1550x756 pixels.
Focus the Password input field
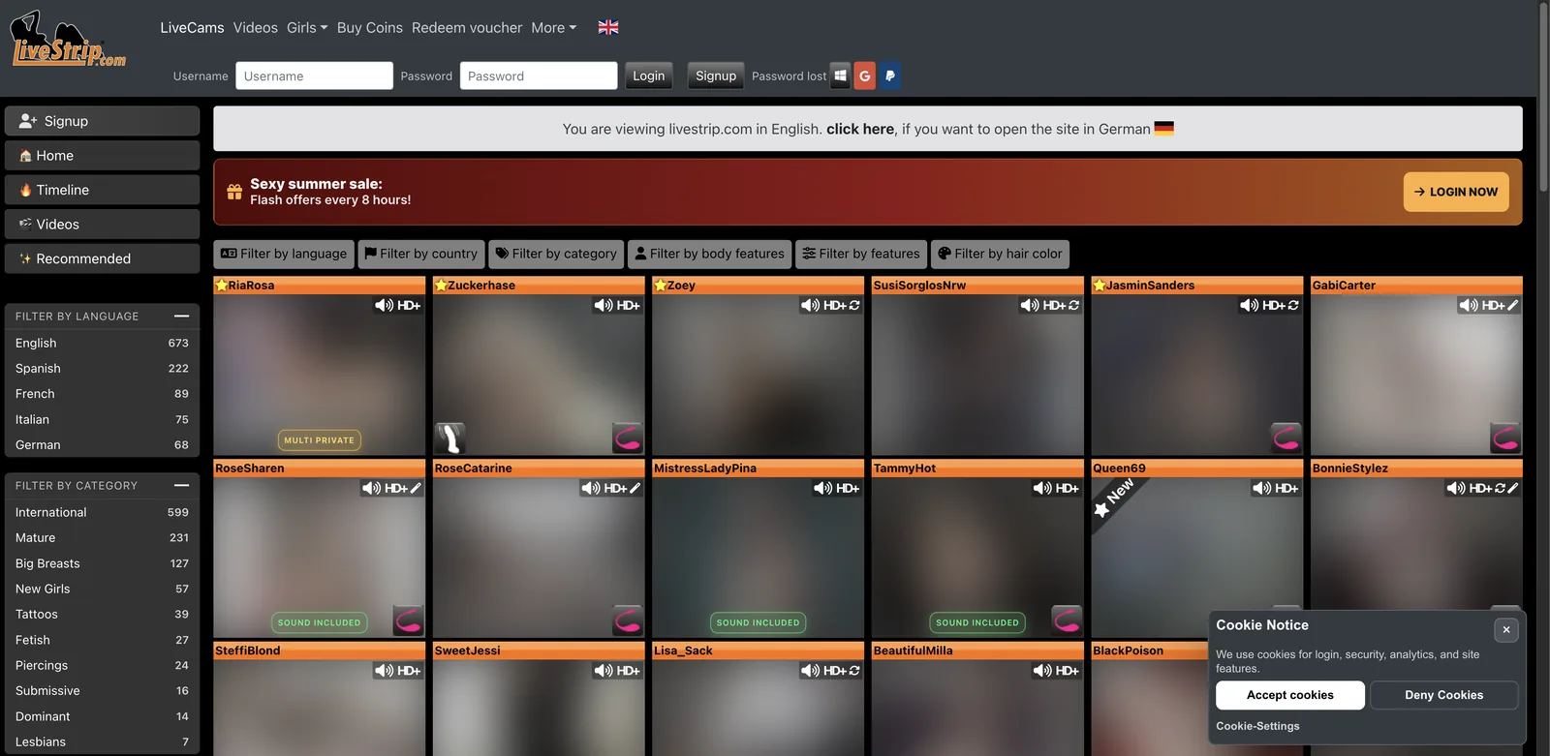tap(539, 76)
